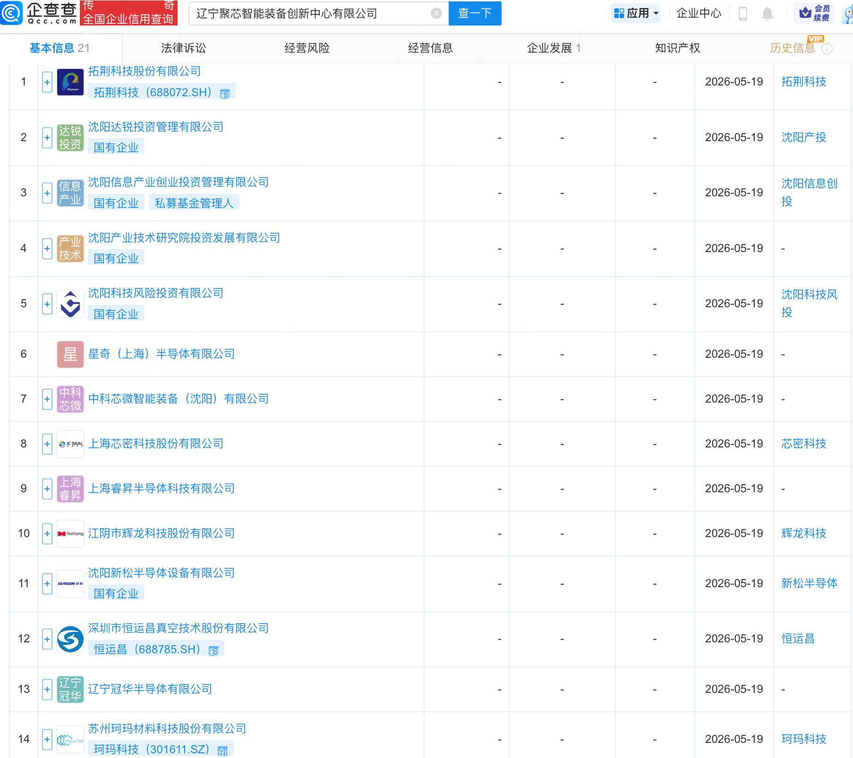This screenshot has width=853, height=758.
Task: Expand row 7 中科芯微智能装备
Action: pos(47,399)
